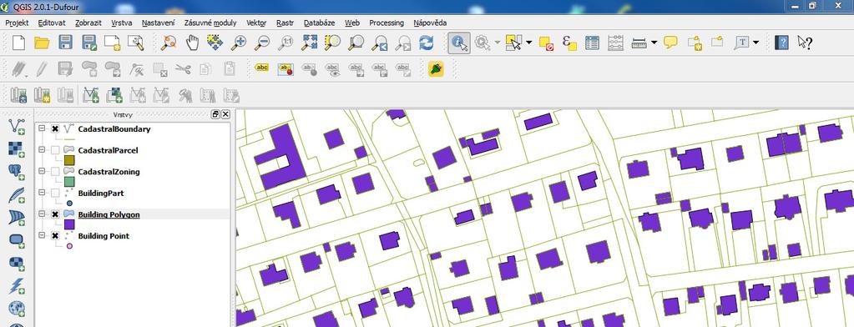Toggle visibility of Building Polygon layer
Viewport: 854px width, 327px height.
55,214
